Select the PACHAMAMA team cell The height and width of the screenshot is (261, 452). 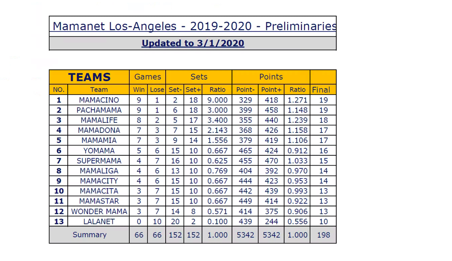click(x=99, y=110)
